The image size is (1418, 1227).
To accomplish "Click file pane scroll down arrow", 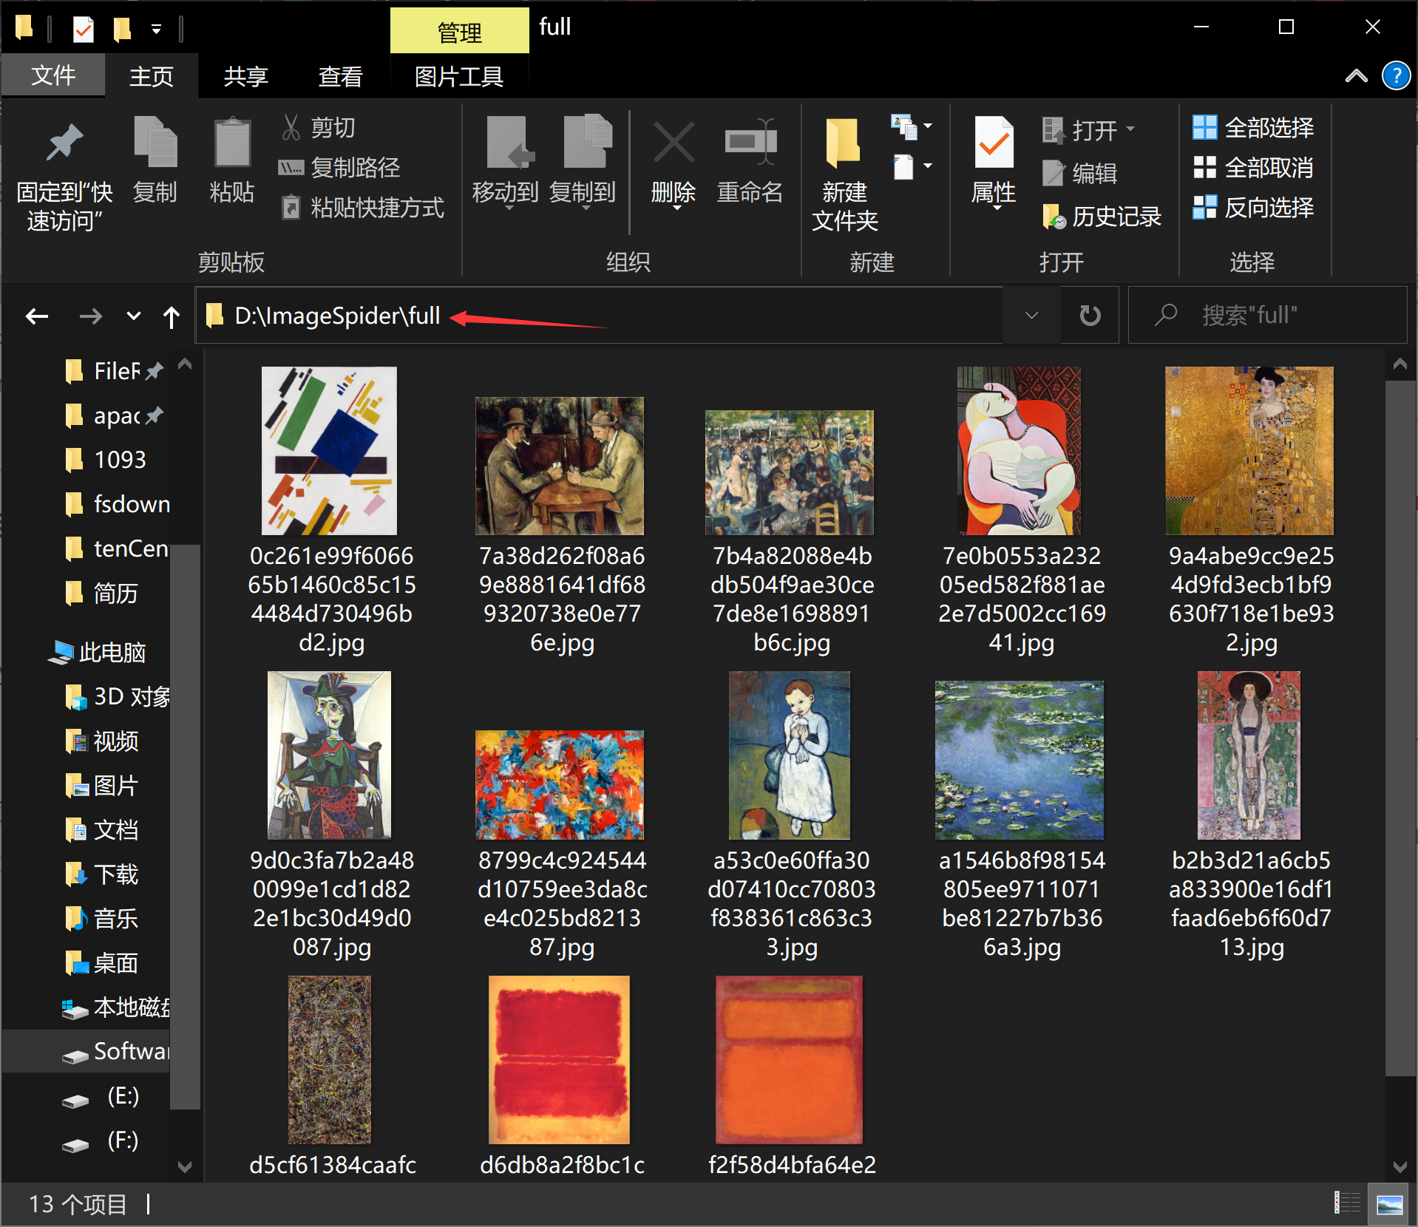I will pos(1400,1167).
